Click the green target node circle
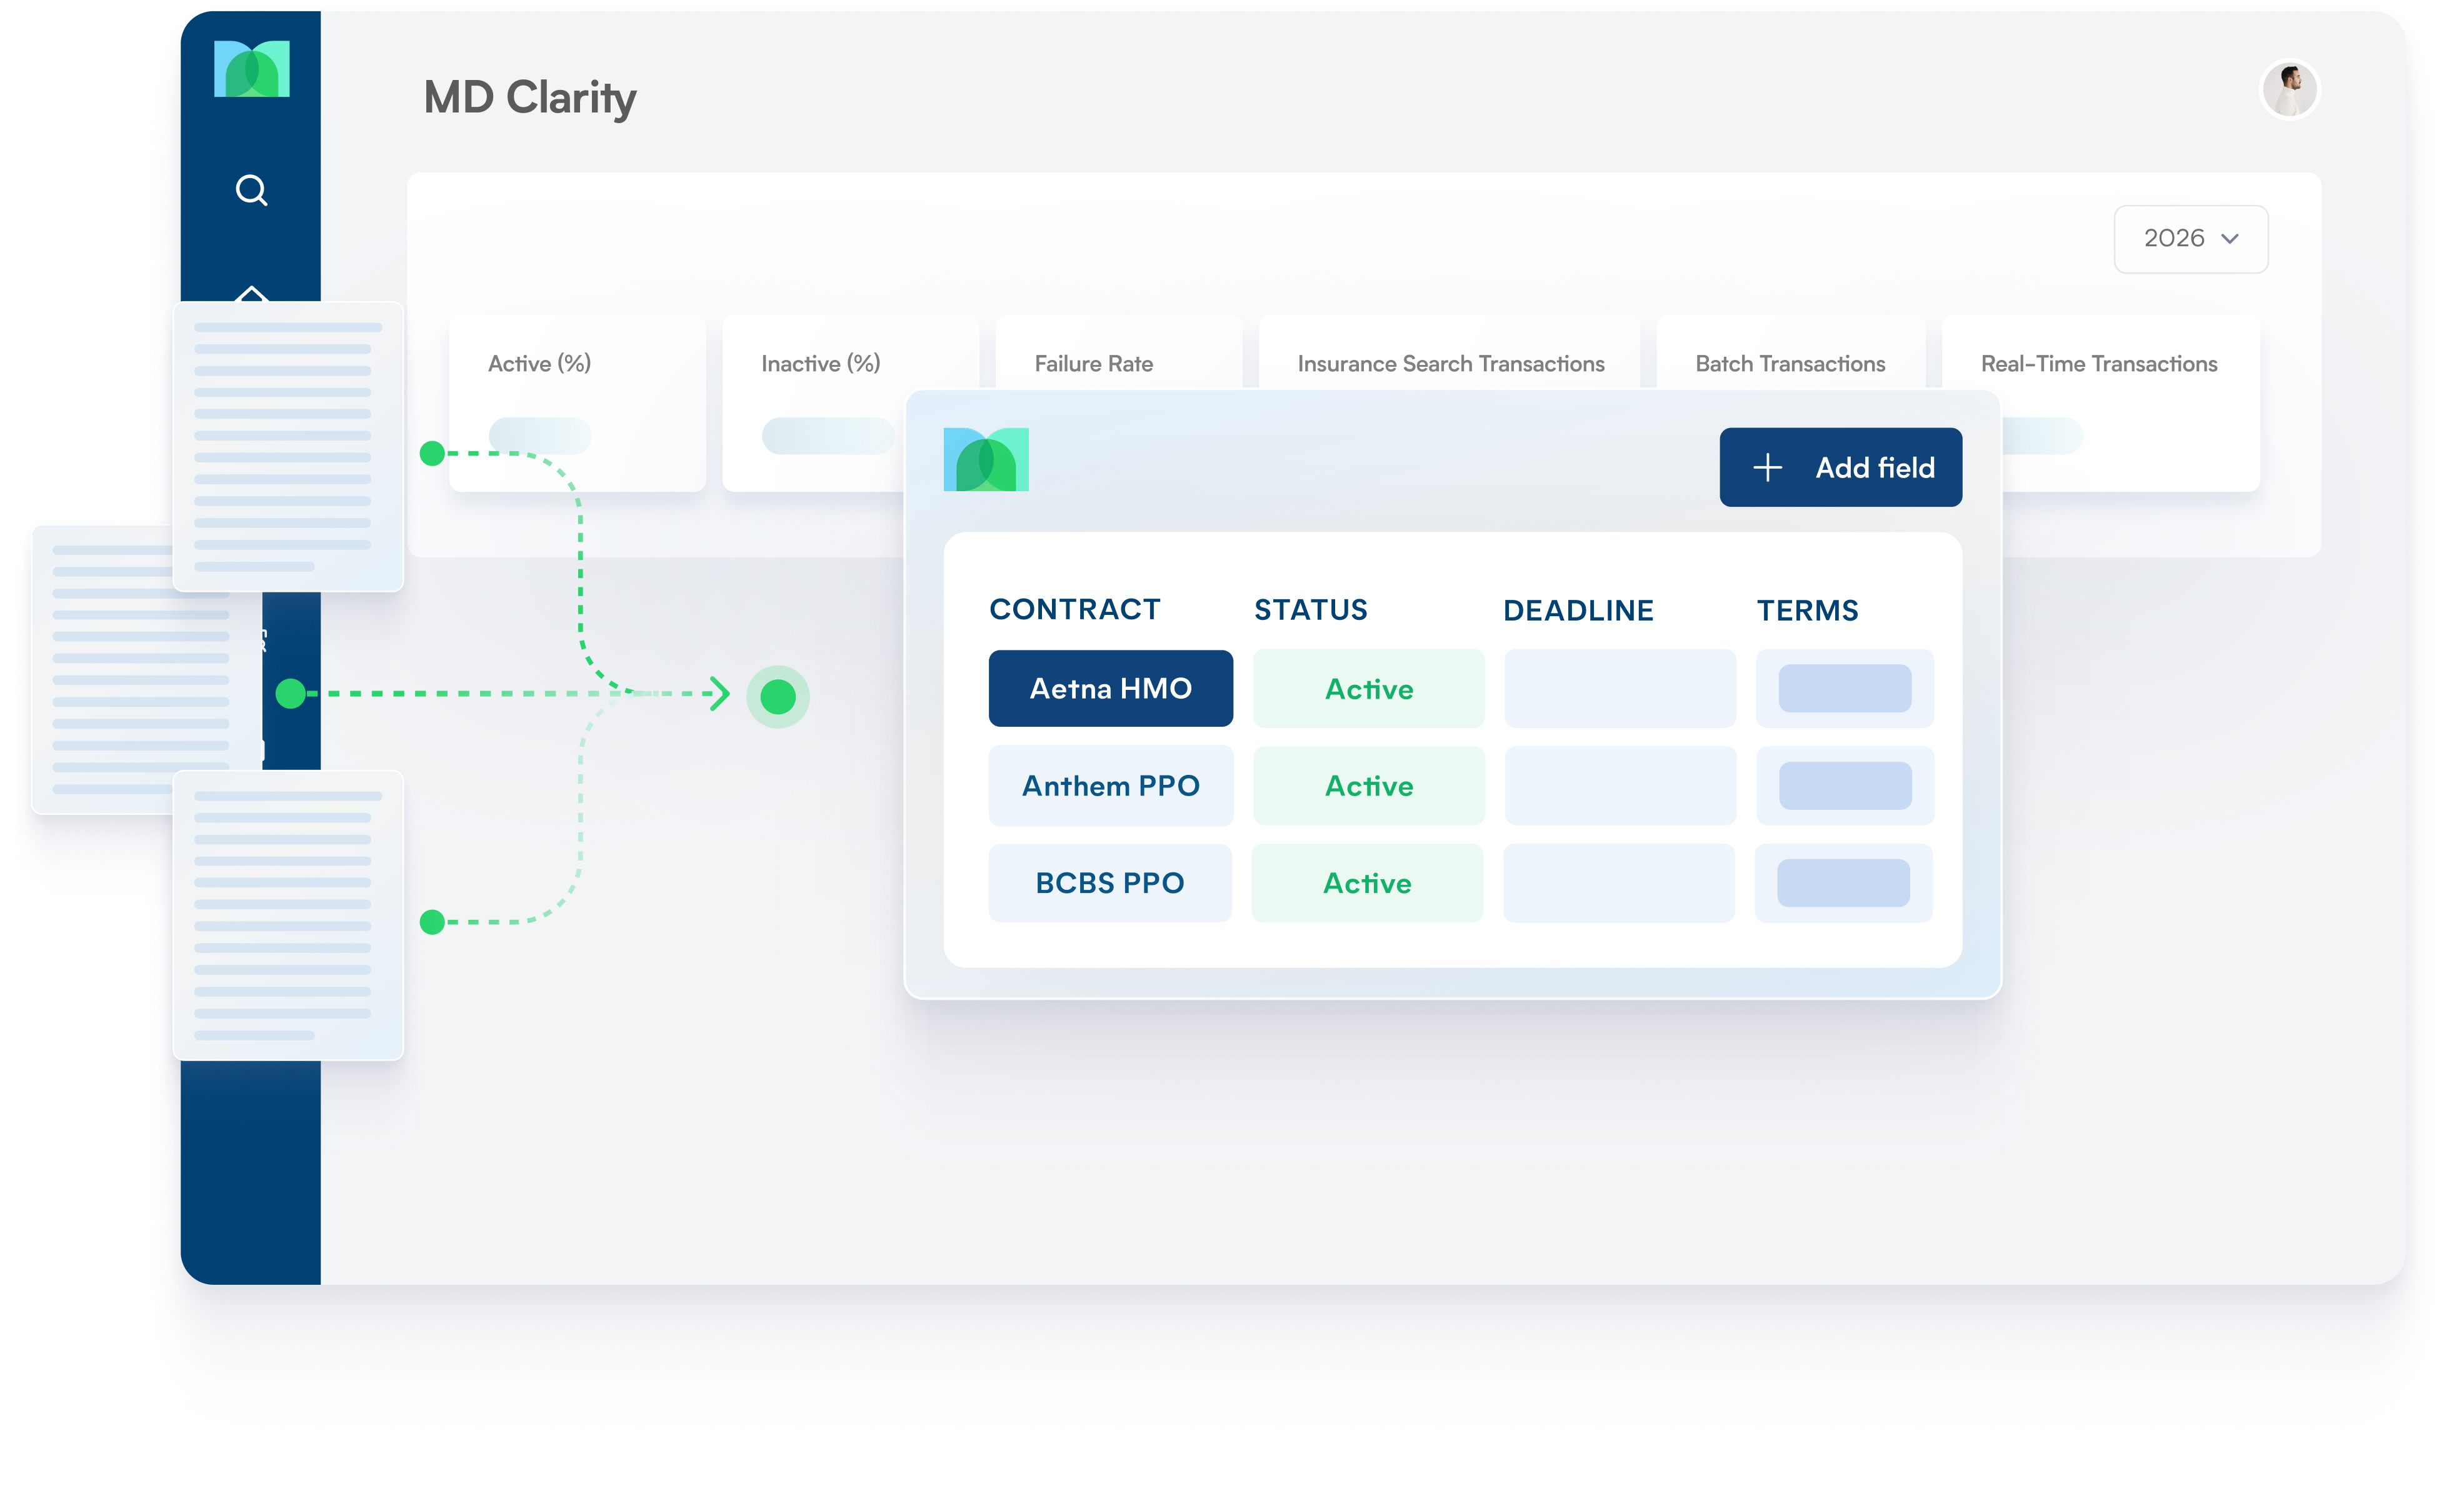The image size is (2464, 1486). (778, 697)
